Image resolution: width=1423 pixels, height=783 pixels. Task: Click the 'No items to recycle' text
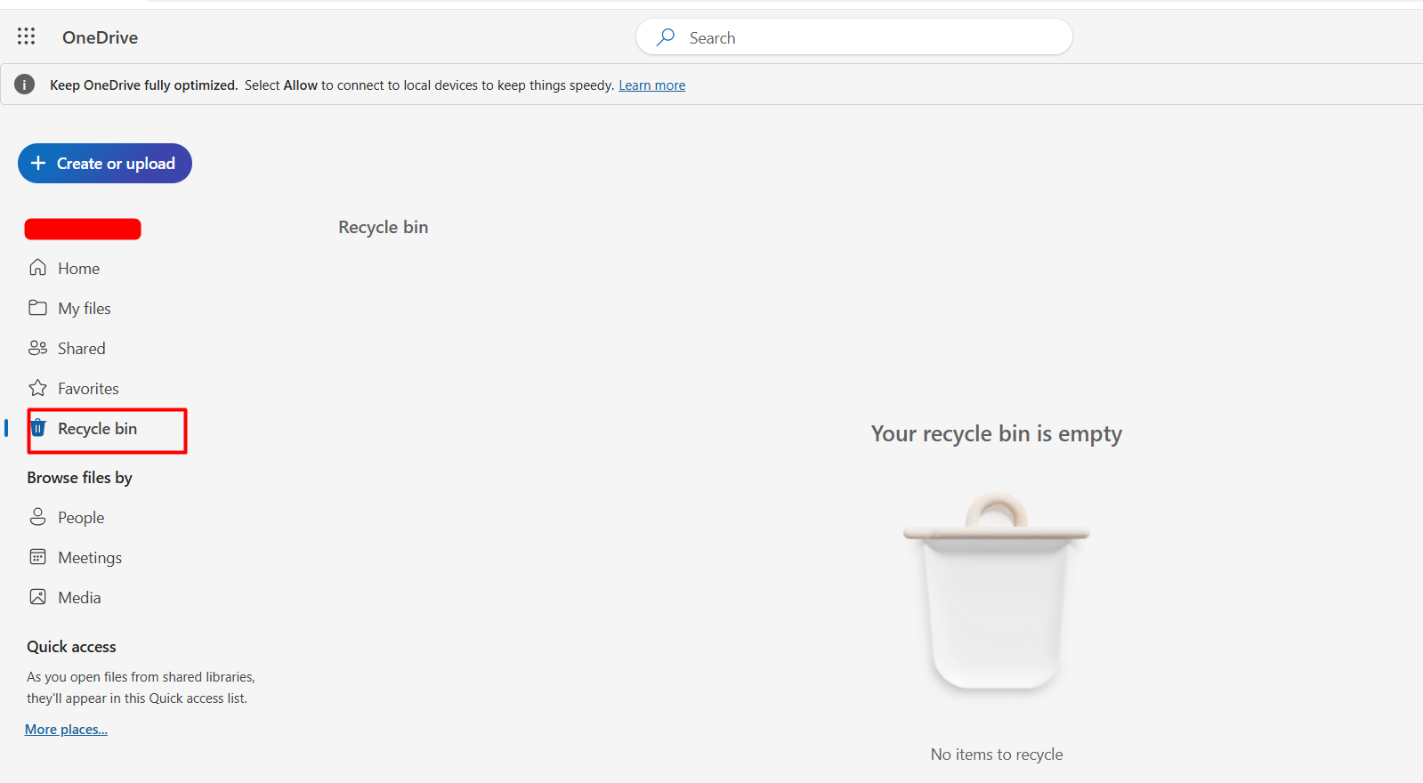[x=997, y=755]
